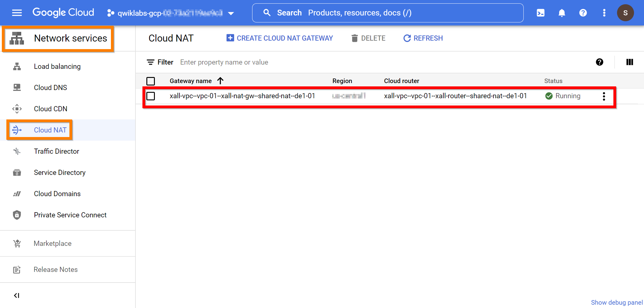Open column display options icon
644x308 pixels.
[x=630, y=62]
